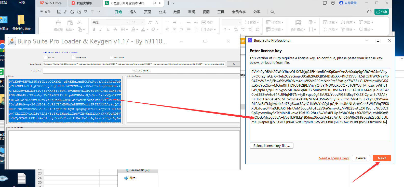
Task: Open the 文件 file menu
Action: pyautogui.click(x=46, y=12)
